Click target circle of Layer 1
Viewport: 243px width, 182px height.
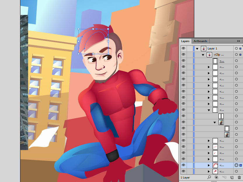click(236, 49)
